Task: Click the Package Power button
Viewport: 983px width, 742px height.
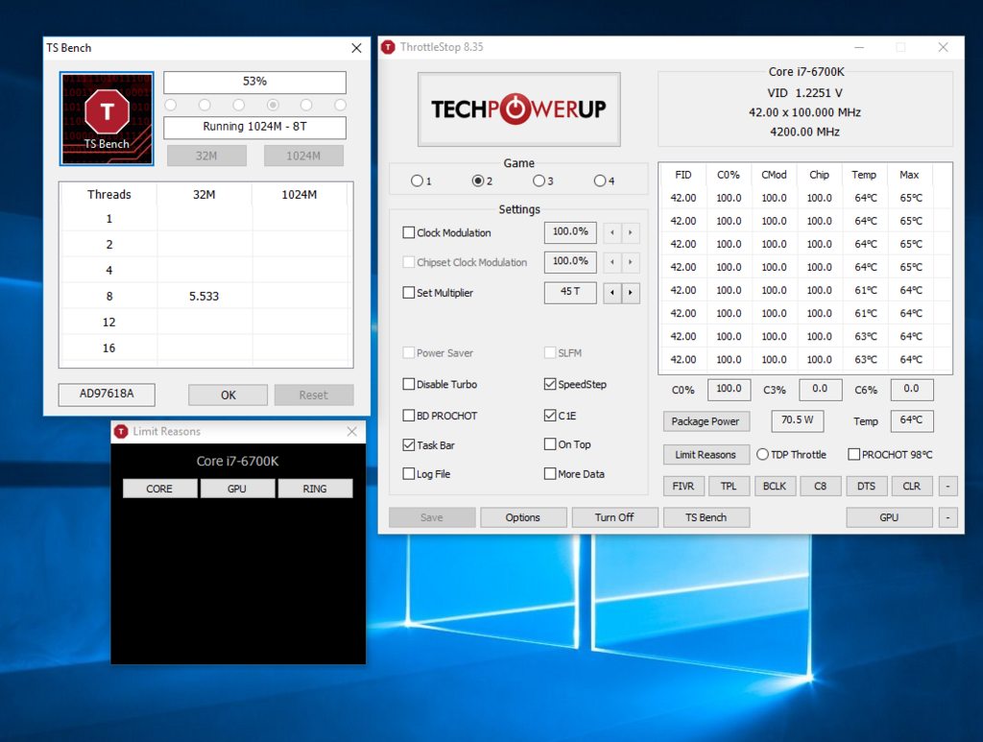Action: [x=706, y=421]
